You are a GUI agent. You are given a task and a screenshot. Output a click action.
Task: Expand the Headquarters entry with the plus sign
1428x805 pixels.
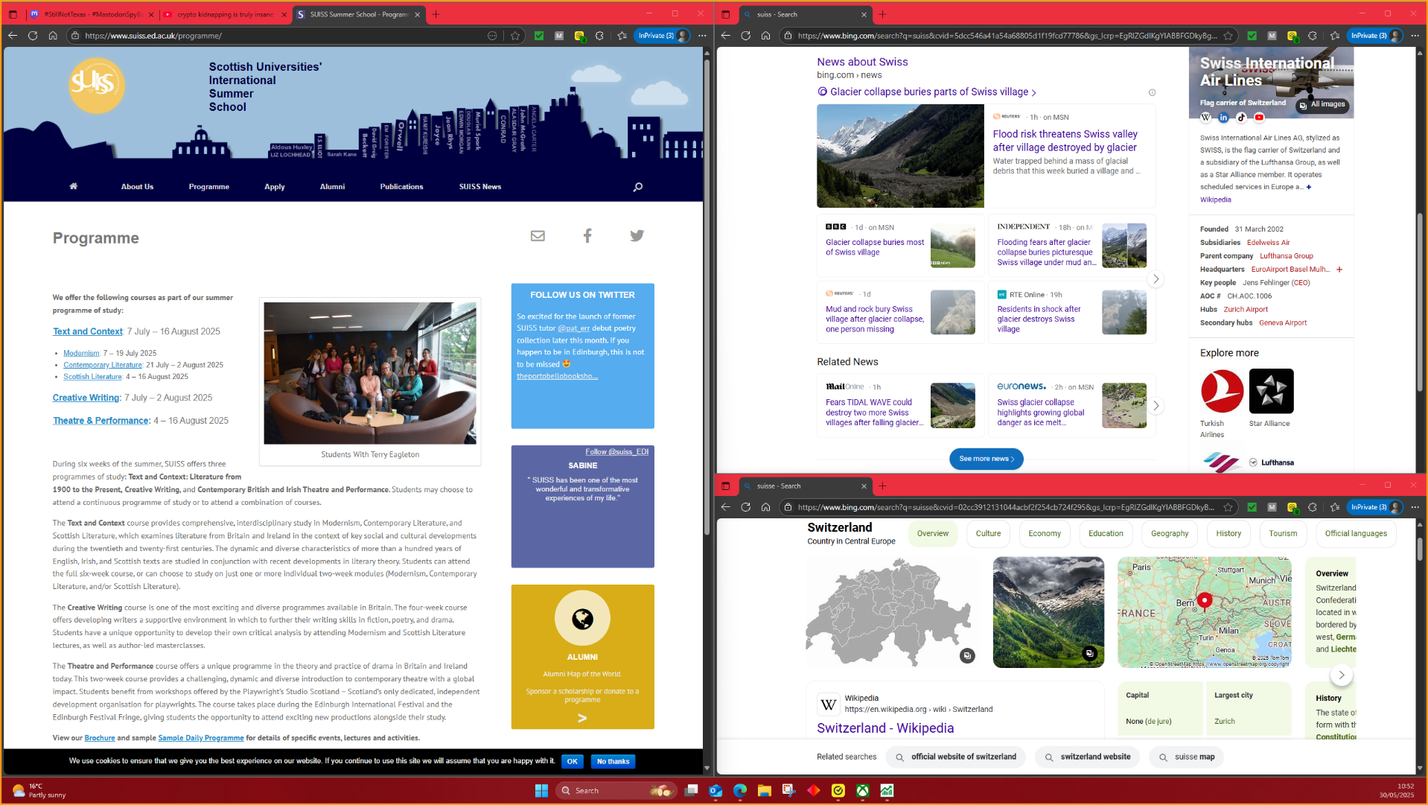click(x=1339, y=270)
